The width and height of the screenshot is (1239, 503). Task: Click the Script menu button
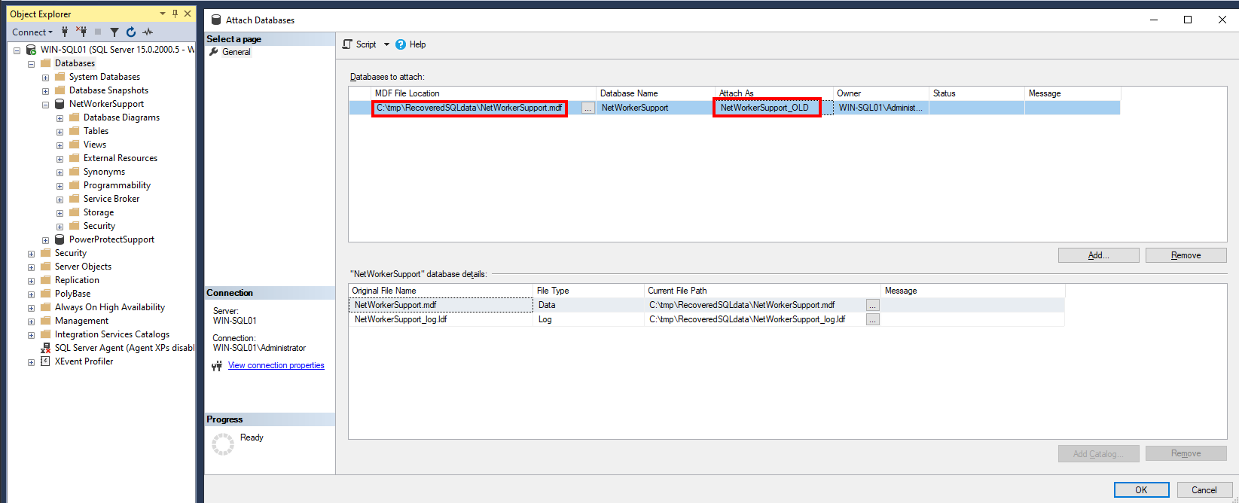coord(360,44)
